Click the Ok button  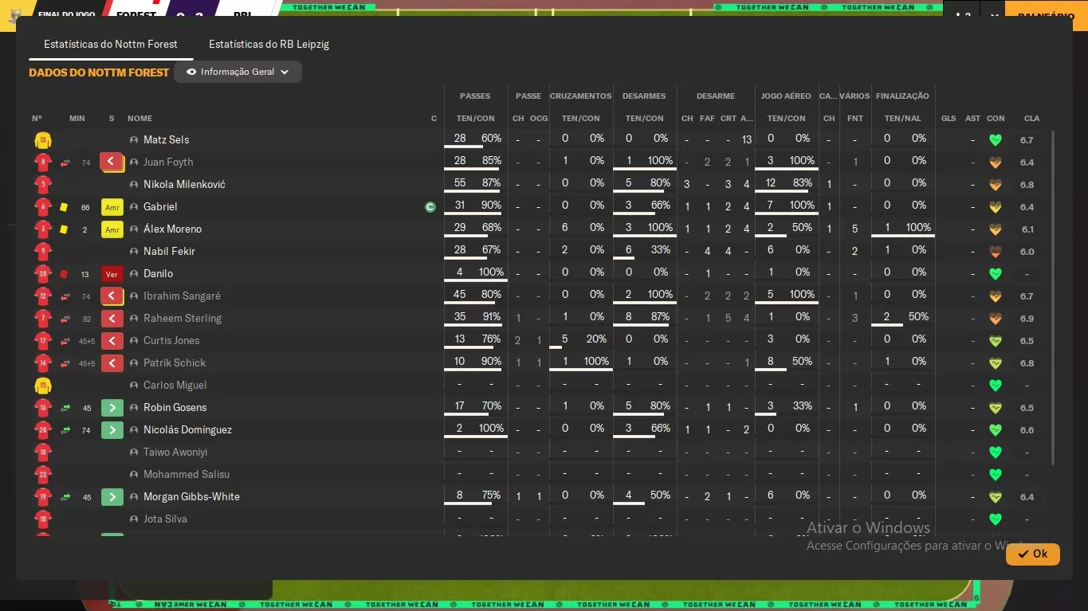coord(1033,554)
